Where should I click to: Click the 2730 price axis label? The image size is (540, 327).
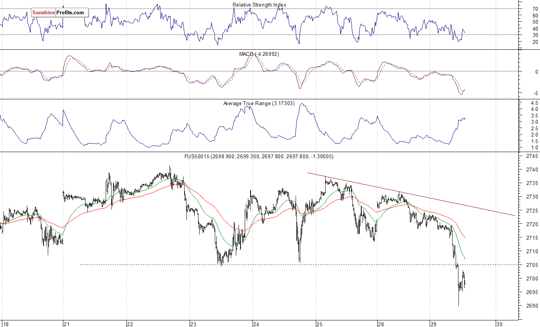point(533,197)
